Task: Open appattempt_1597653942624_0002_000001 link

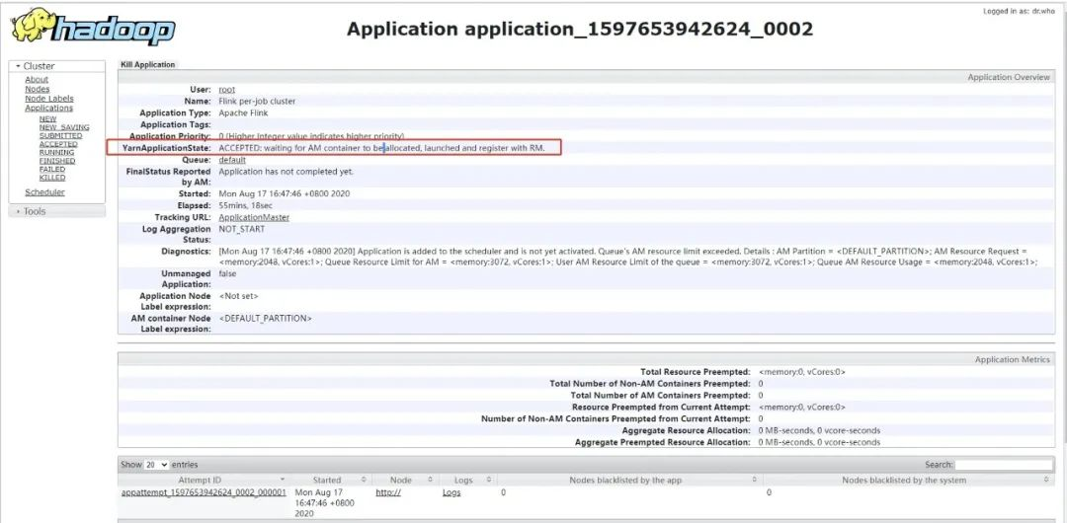Action: point(204,492)
